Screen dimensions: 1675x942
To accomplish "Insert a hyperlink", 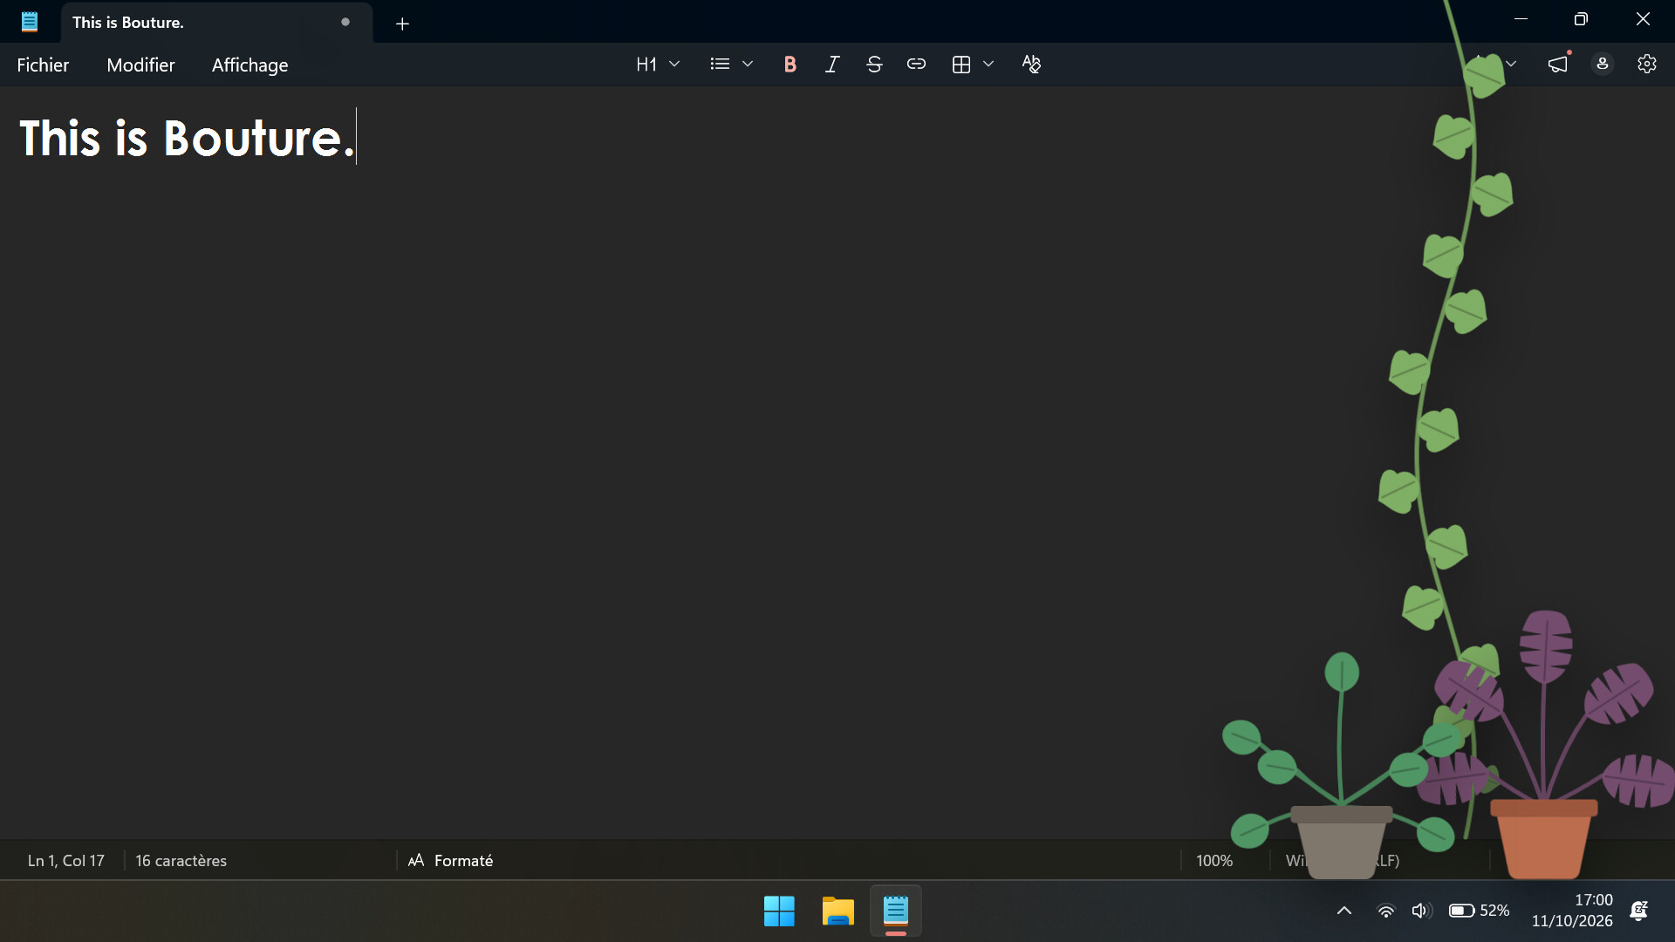I will [x=916, y=65].
